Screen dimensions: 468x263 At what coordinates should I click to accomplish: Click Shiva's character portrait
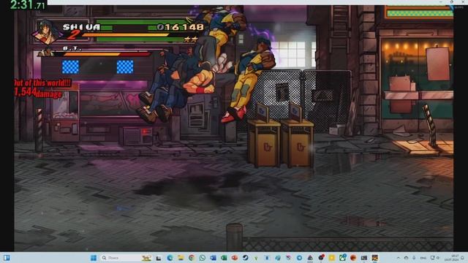click(x=47, y=32)
